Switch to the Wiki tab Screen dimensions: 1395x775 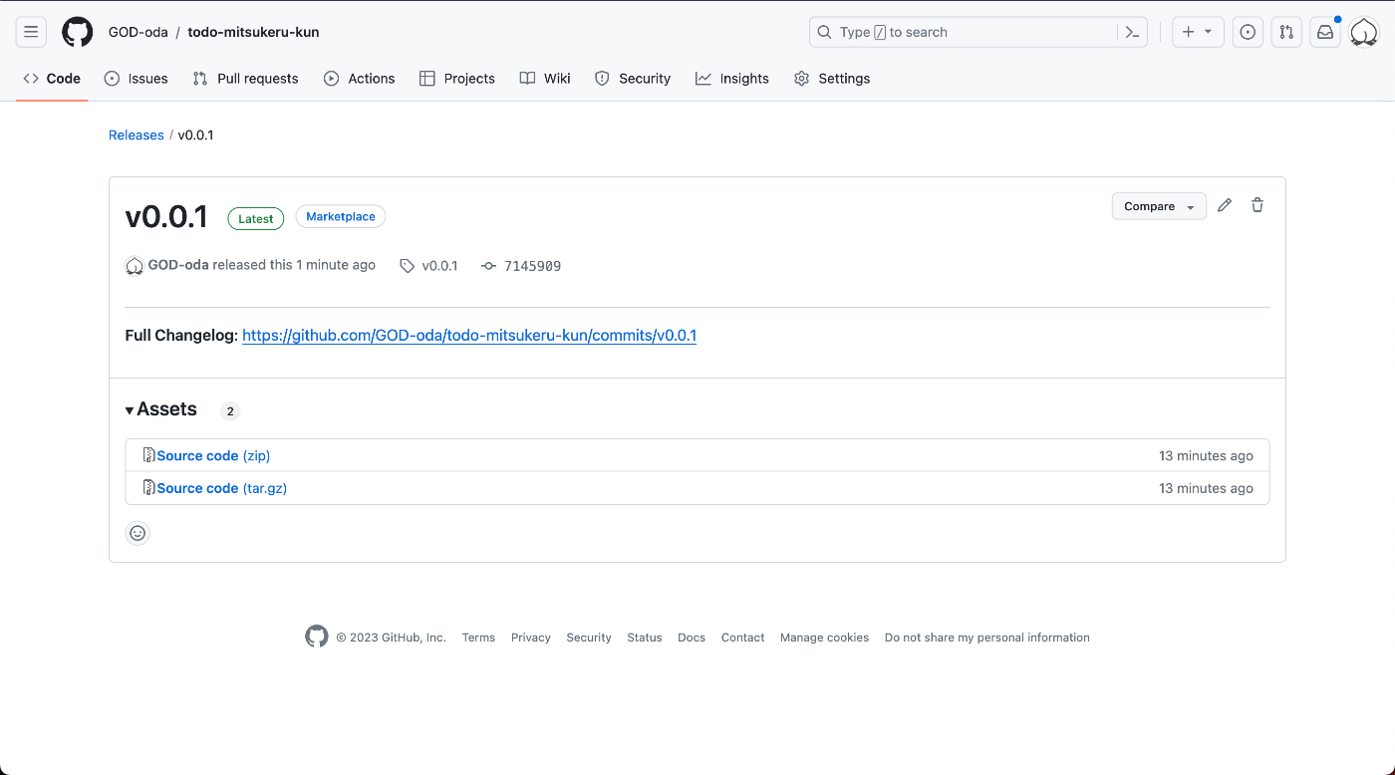[x=545, y=79]
